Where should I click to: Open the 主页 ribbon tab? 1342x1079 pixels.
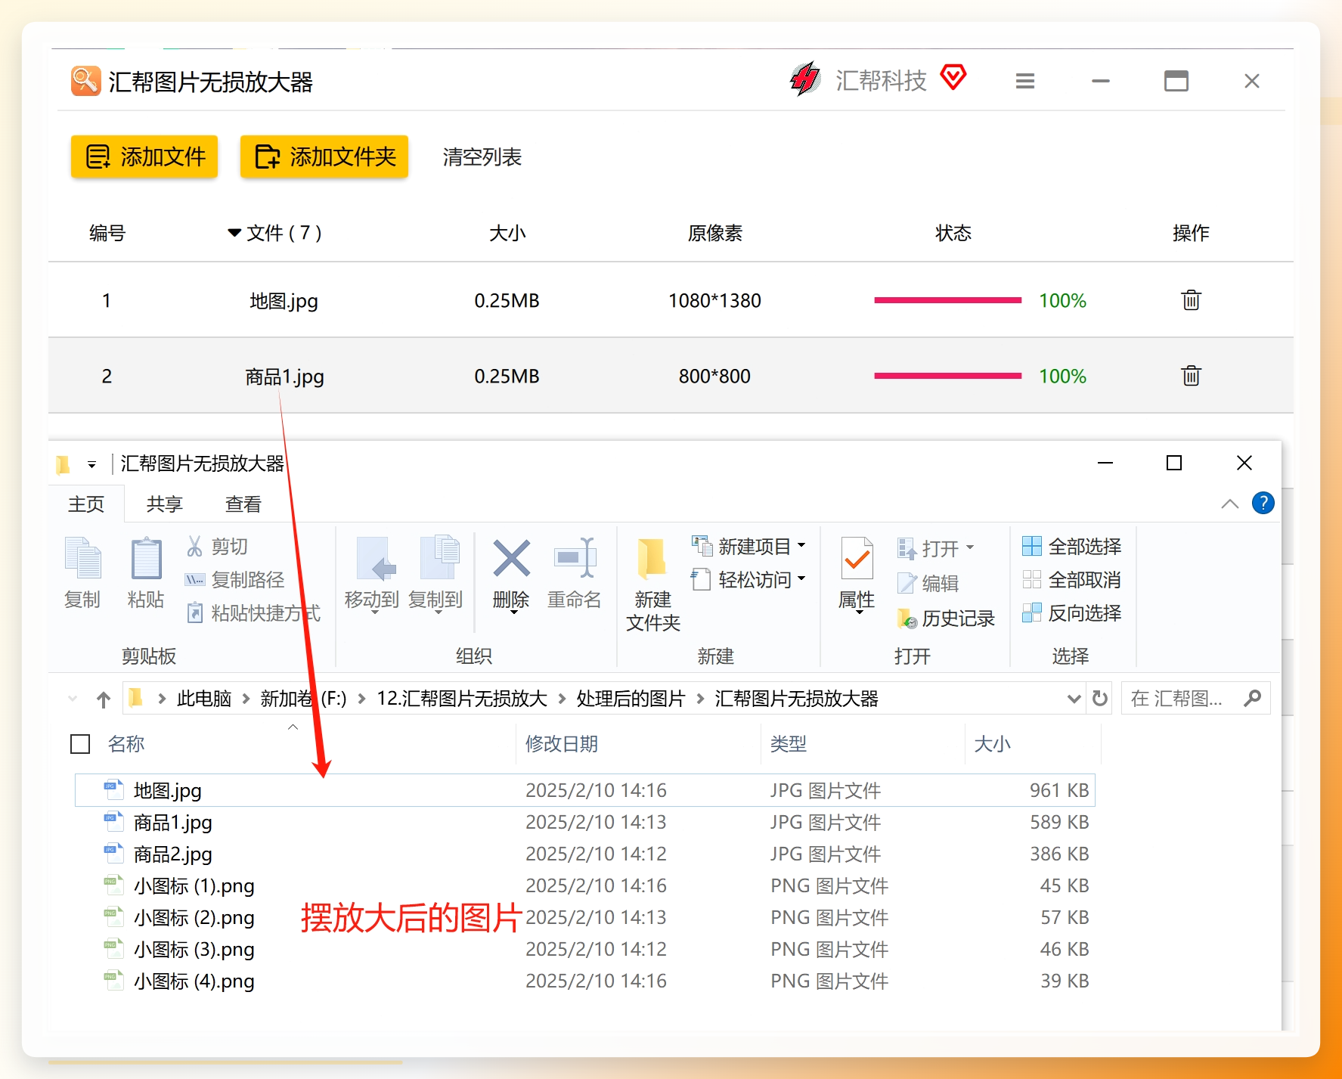pyautogui.click(x=86, y=504)
